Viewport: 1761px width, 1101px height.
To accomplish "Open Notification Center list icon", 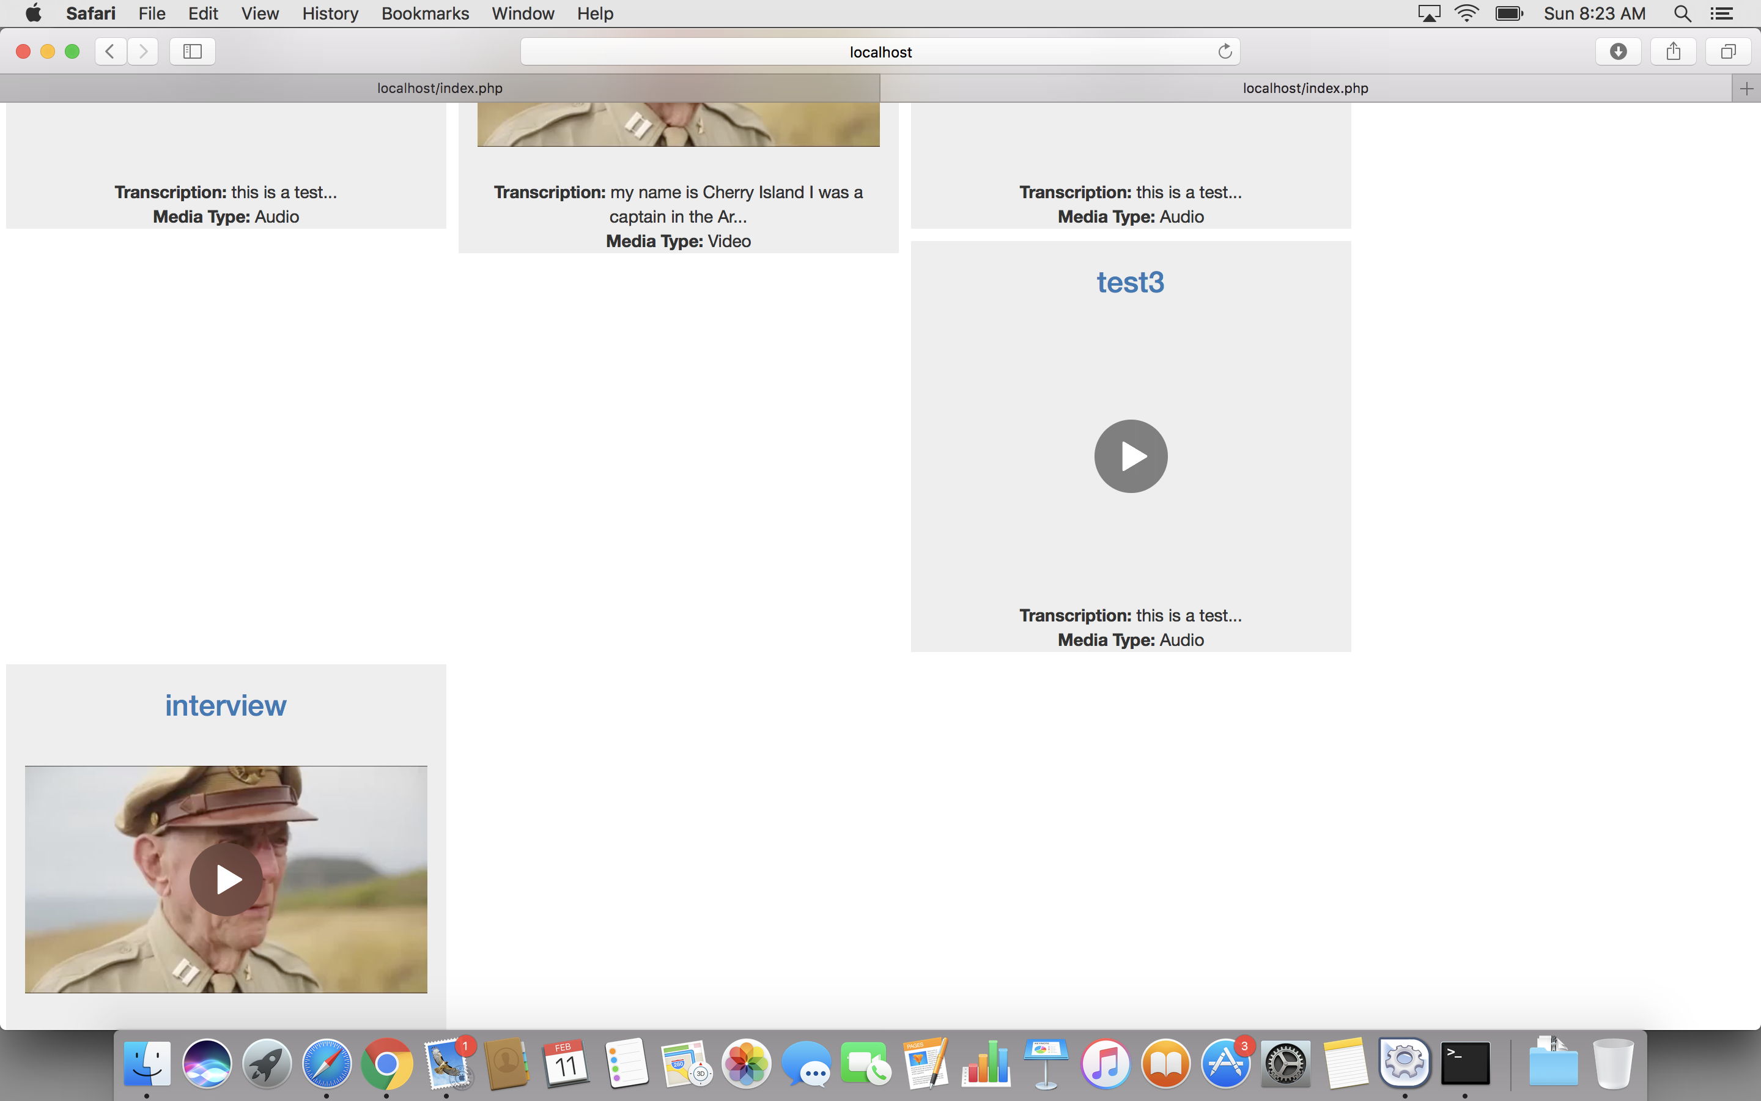I will 1721,13.
